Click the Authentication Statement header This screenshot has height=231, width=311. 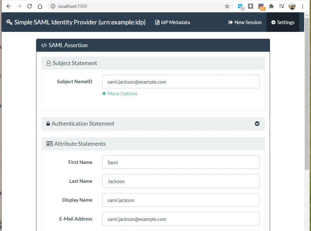tap(153, 124)
